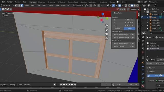Screen dimensions: 164x92
Task: Open the Material properties tab icon
Action: pyautogui.click(x=143, y=86)
